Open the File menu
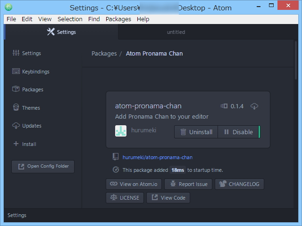The height and width of the screenshot is (226, 302). pyautogui.click(x=11, y=19)
